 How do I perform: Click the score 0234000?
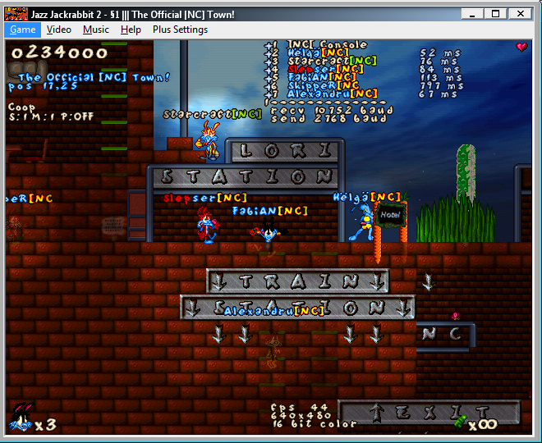[x=59, y=53]
